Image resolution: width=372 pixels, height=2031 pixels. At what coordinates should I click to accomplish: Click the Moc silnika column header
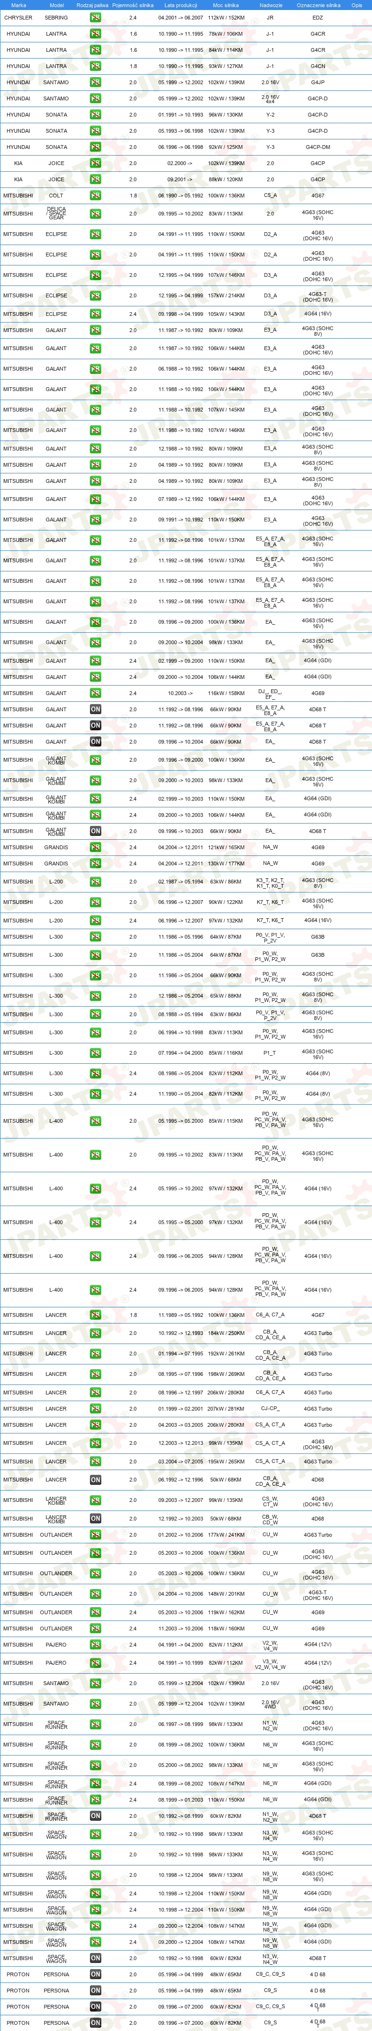click(225, 5)
